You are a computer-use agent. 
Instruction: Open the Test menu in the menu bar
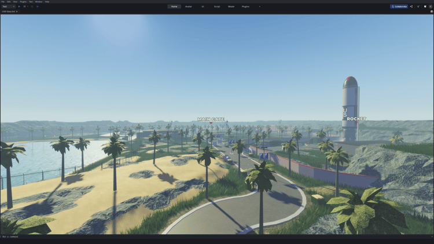[x=31, y=2]
